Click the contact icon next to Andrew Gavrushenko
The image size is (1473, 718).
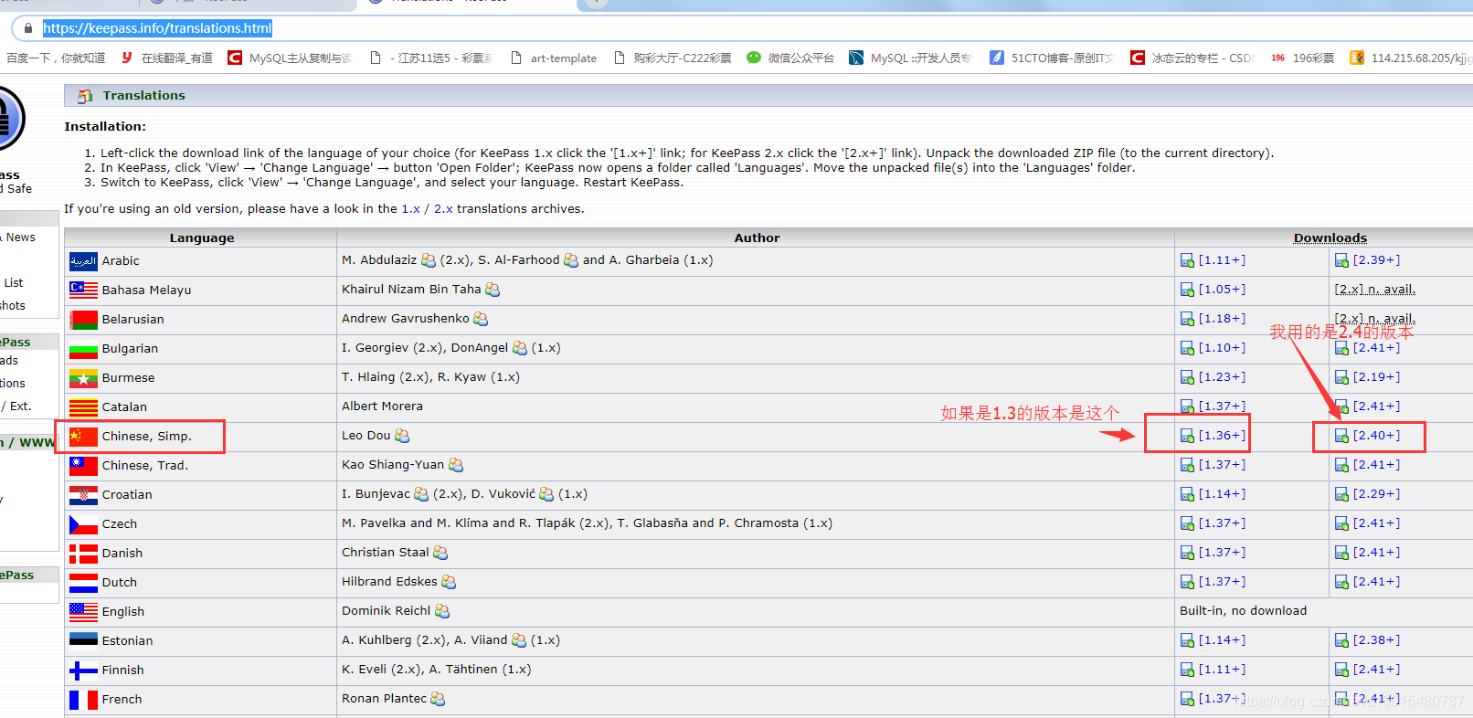click(481, 319)
